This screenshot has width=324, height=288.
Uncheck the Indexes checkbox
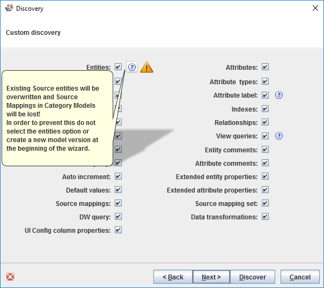(x=265, y=109)
